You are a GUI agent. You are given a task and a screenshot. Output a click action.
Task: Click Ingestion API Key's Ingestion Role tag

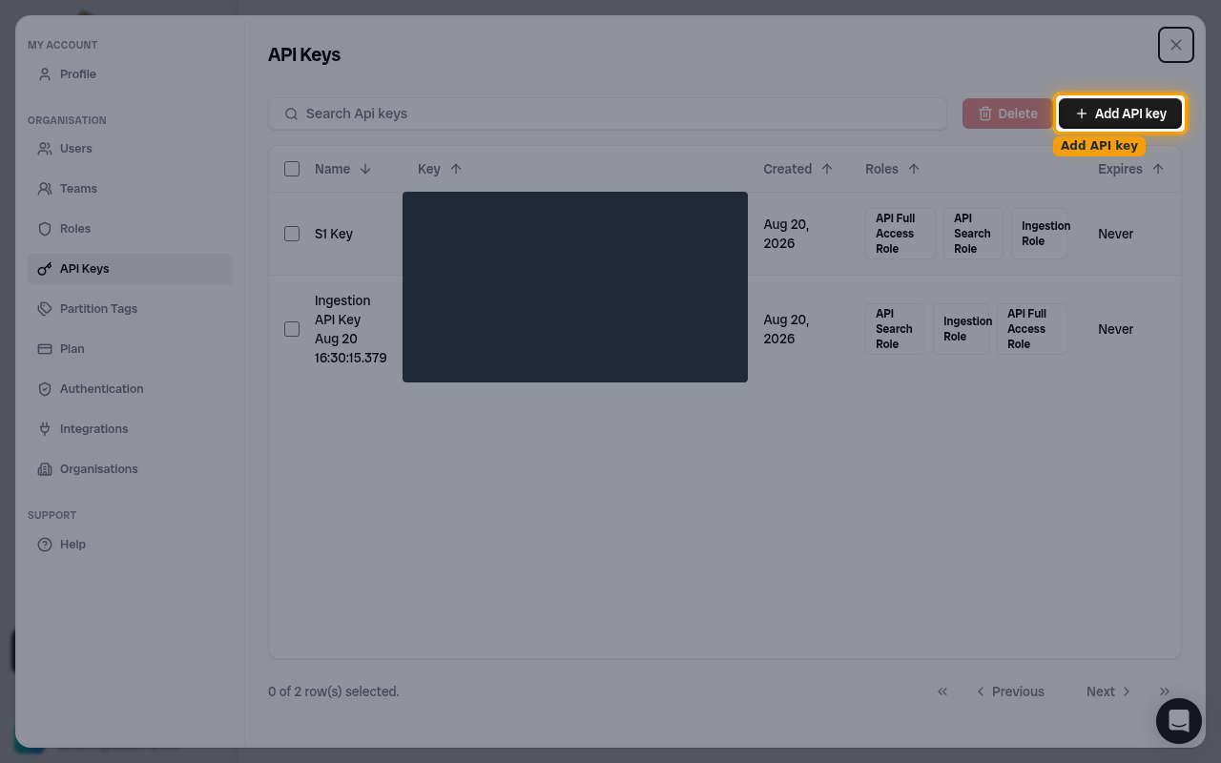pos(961,329)
